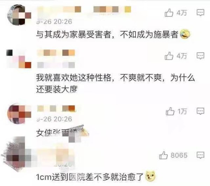Image resolution: width=210 pixels, height=186 pixels.
Task: View the third commenter's round avatar
Action: (x=19, y=114)
